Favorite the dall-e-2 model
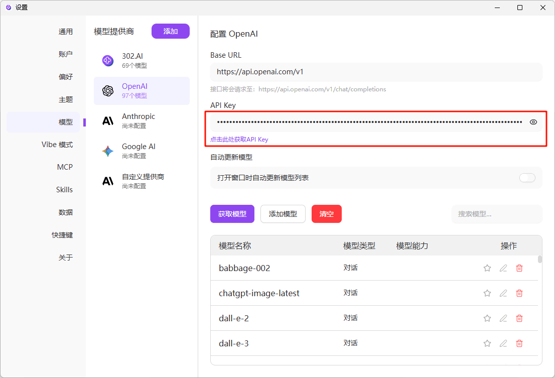 [487, 319]
